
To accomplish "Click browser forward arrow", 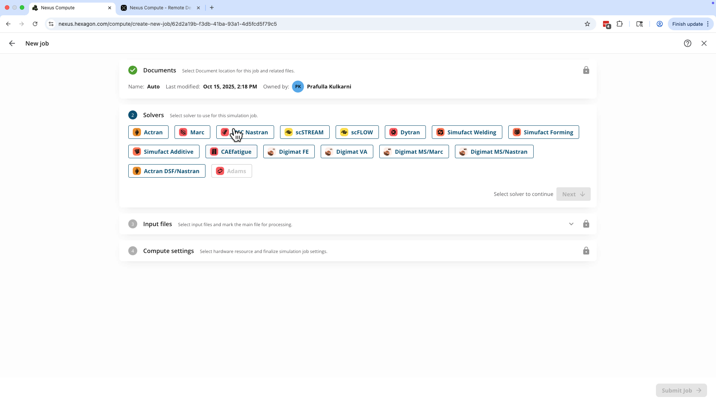I will [22, 24].
